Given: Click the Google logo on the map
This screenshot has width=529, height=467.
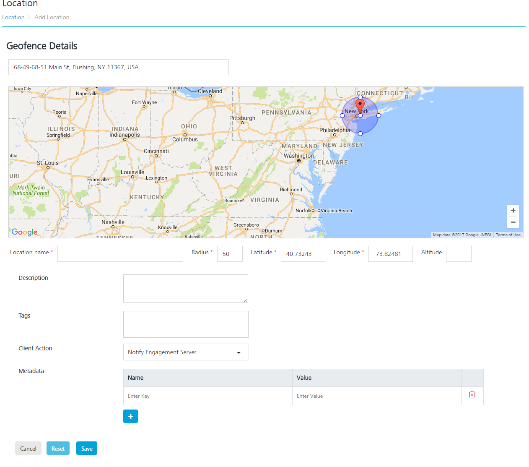Looking at the screenshot, I should point(24,232).
